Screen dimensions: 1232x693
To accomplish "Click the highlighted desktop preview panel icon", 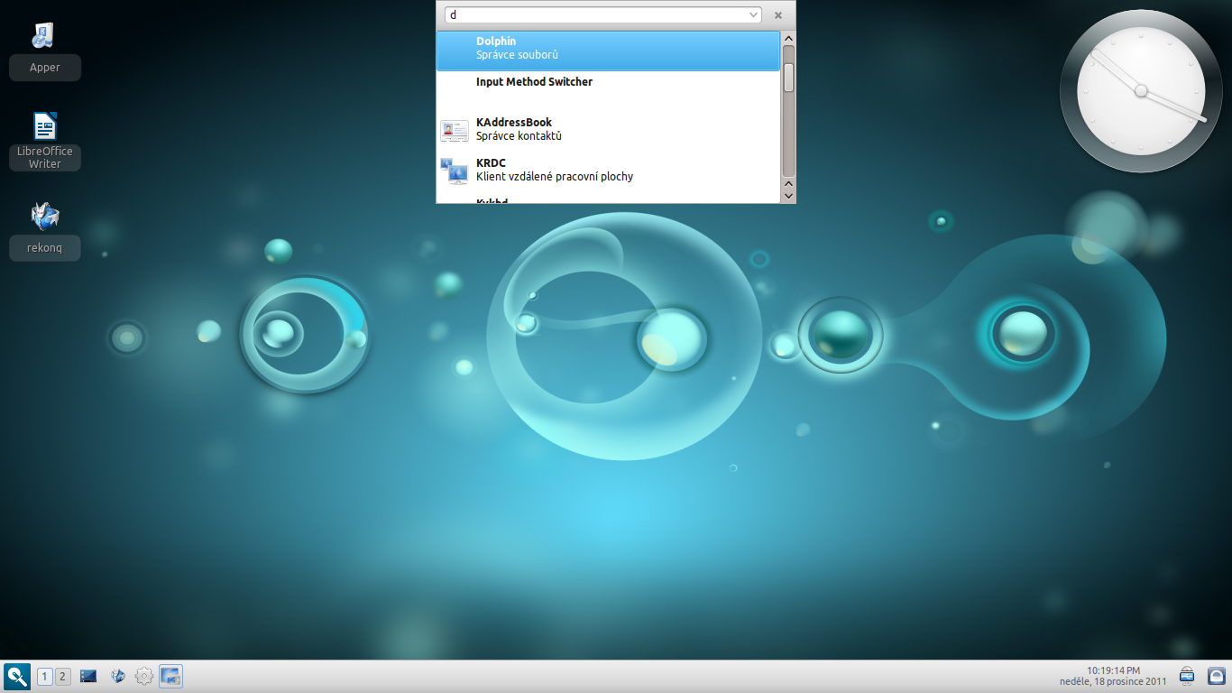I will click(170, 676).
